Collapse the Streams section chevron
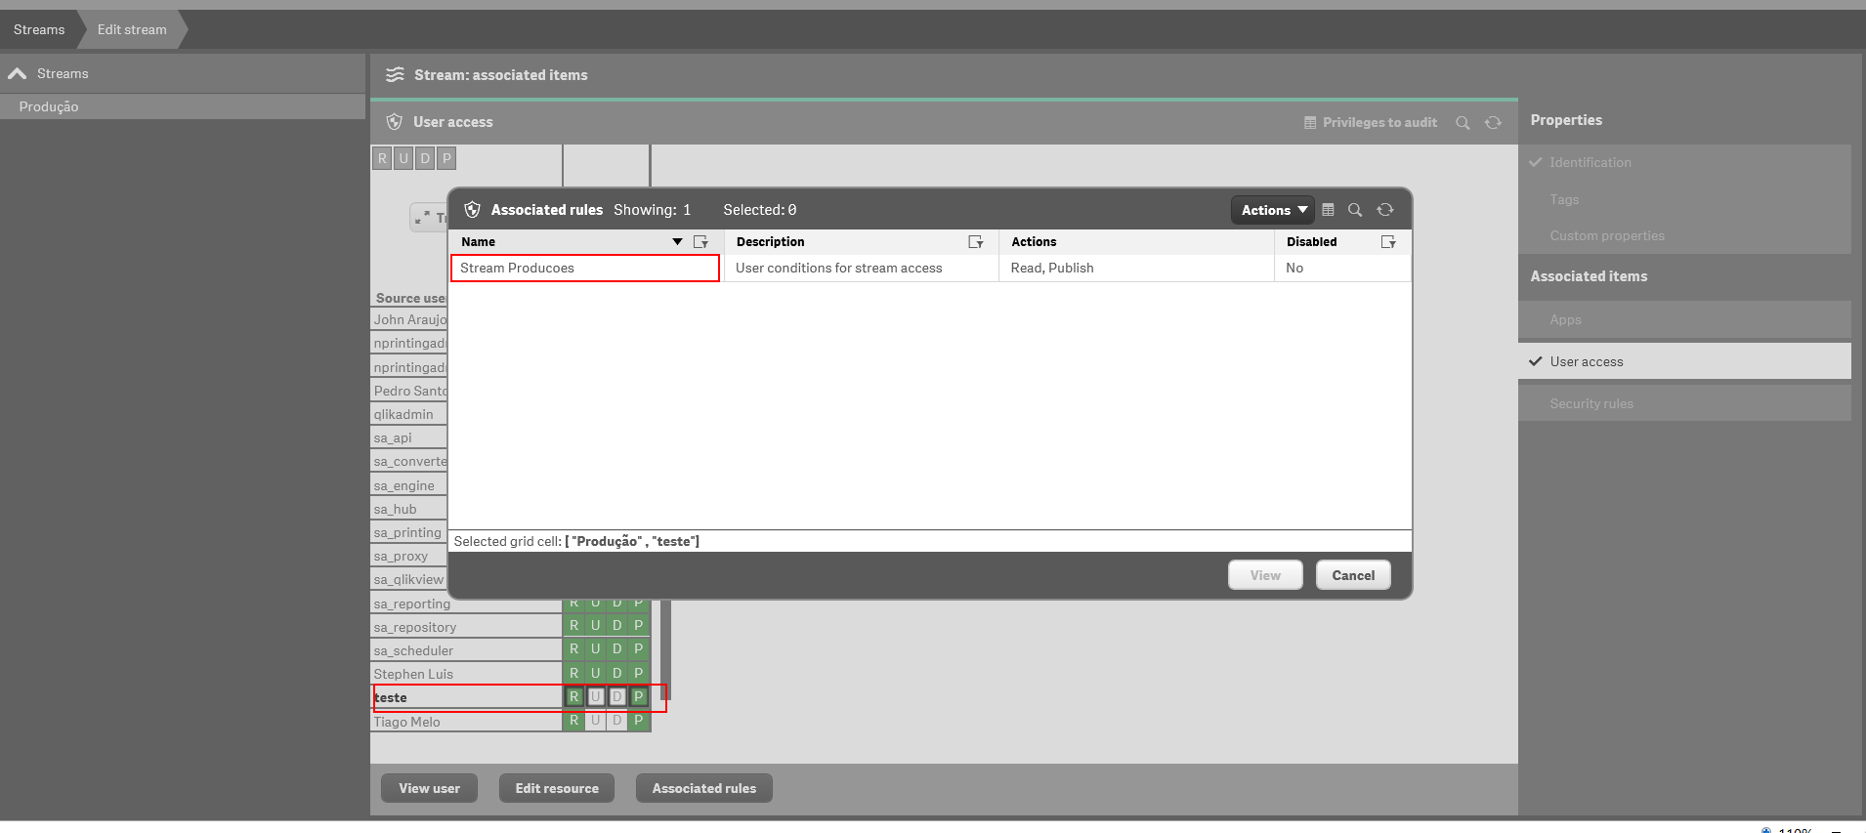1866x833 pixels. coord(18,74)
